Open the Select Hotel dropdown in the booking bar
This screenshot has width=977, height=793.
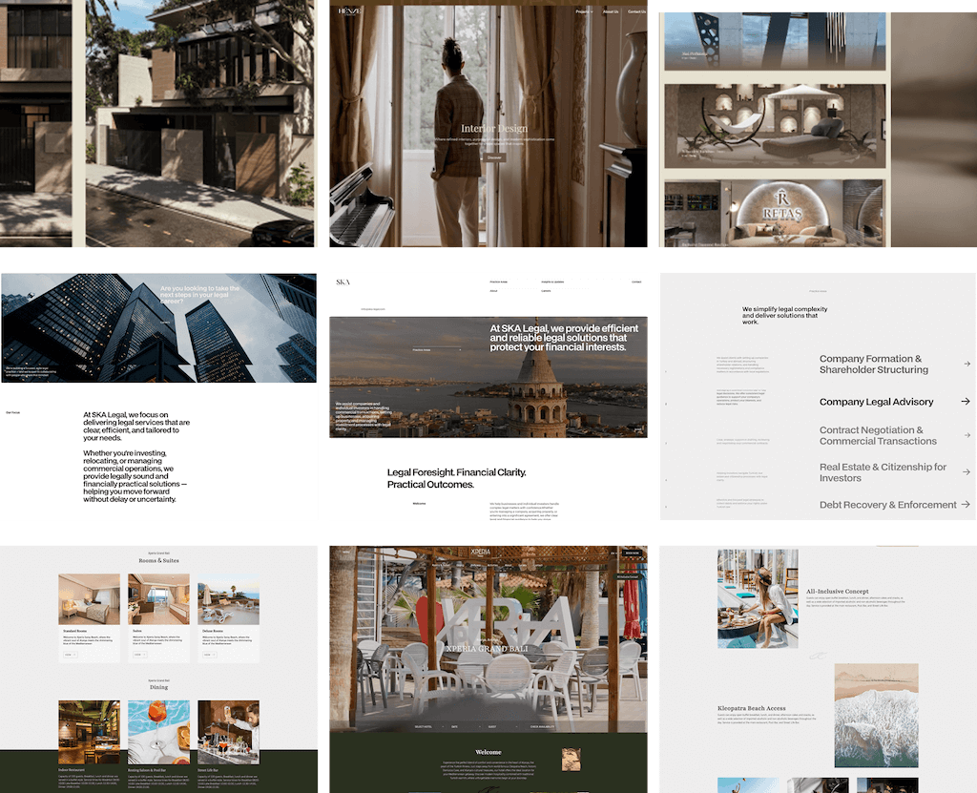click(428, 727)
